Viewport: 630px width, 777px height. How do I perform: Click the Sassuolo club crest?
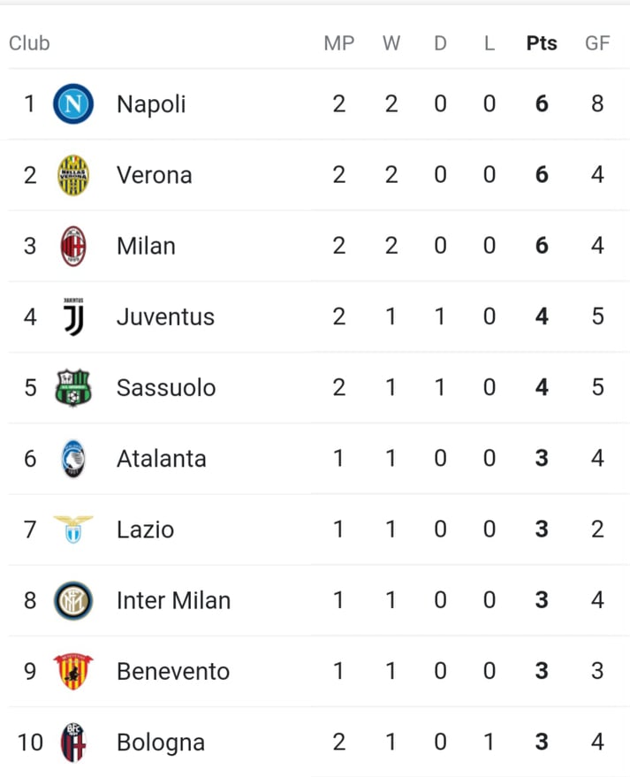pyautogui.click(x=73, y=387)
